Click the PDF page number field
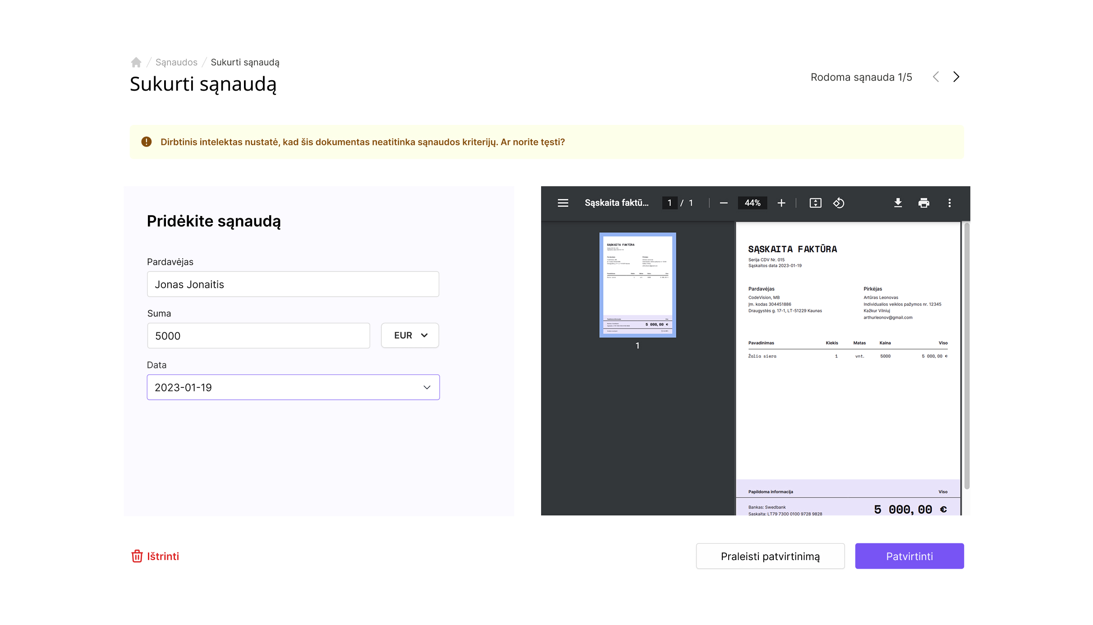This screenshot has height=625, width=1093. [x=670, y=203]
